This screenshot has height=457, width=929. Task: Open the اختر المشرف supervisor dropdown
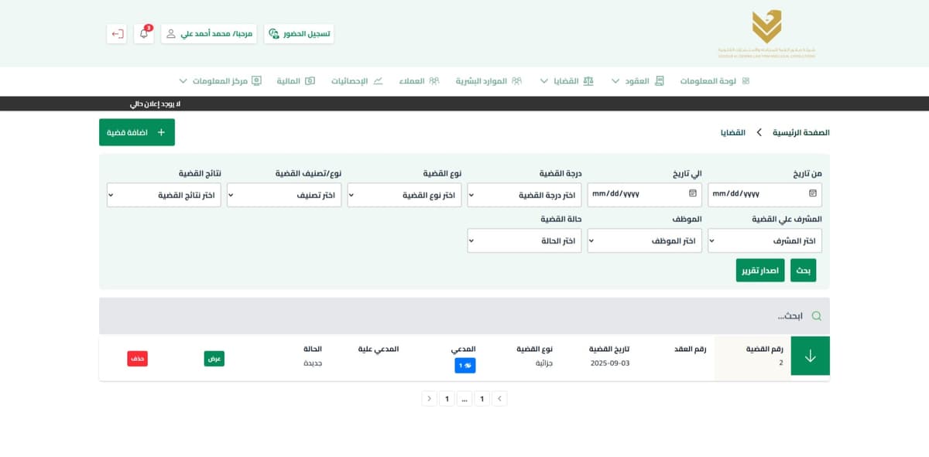[x=765, y=240]
